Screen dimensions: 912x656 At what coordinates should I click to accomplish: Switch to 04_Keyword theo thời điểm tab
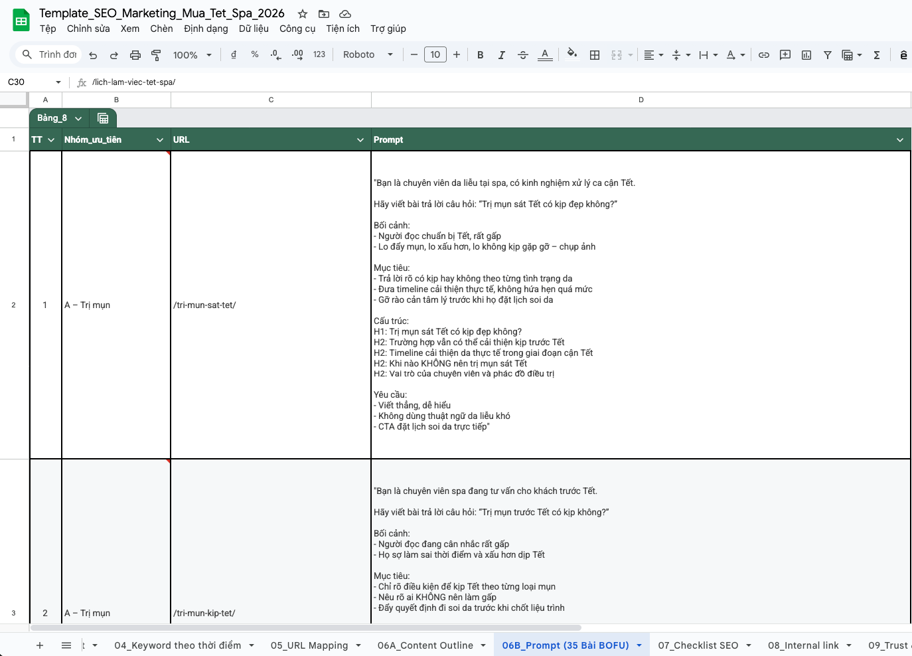pyautogui.click(x=178, y=645)
